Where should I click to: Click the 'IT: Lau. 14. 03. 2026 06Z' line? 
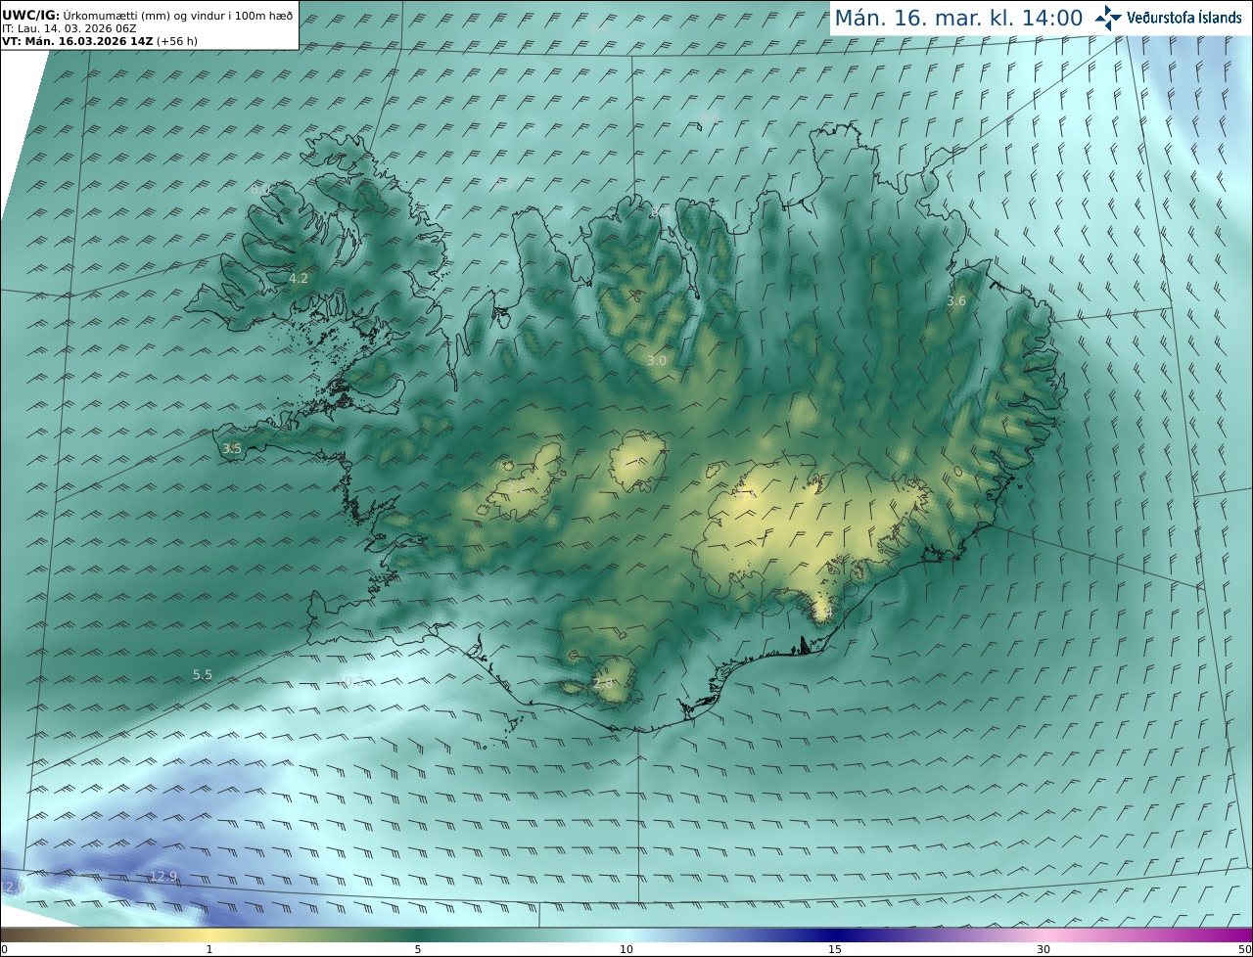point(70,29)
